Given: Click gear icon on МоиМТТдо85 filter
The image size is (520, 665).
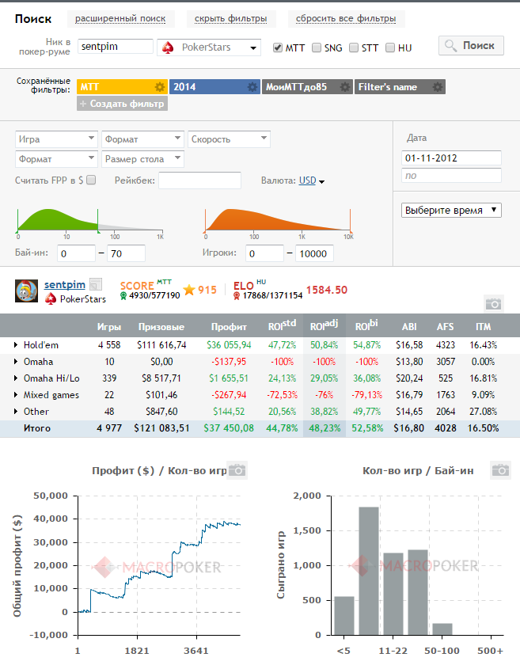Looking at the screenshot, I should [x=345, y=87].
